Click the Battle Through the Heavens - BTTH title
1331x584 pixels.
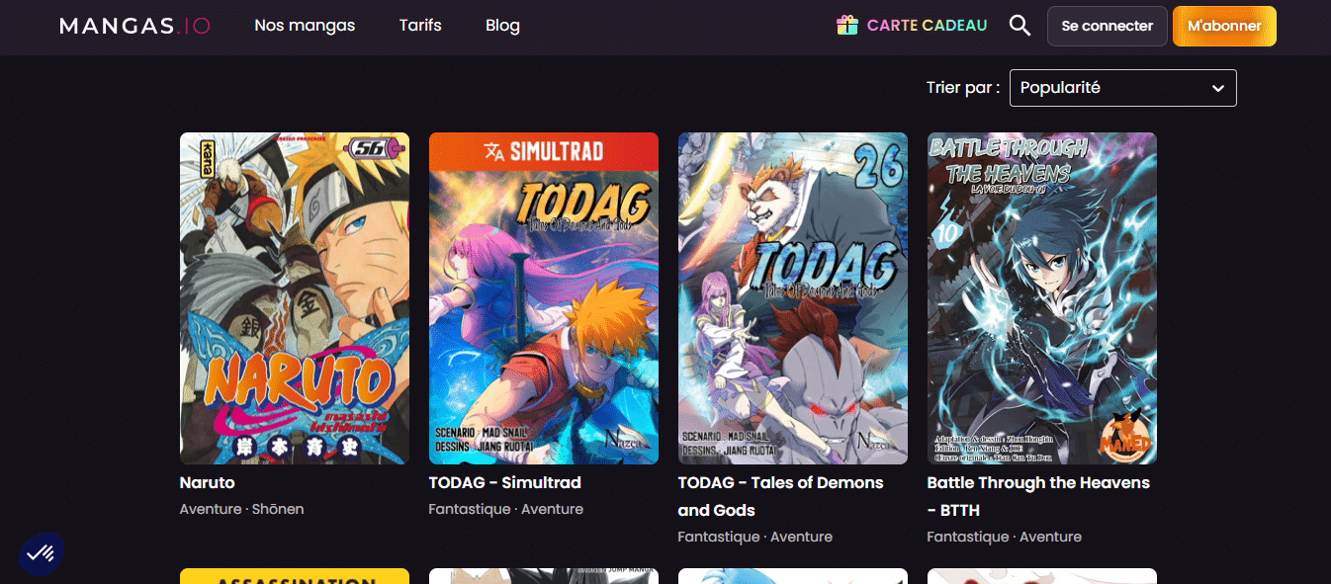1038,496
